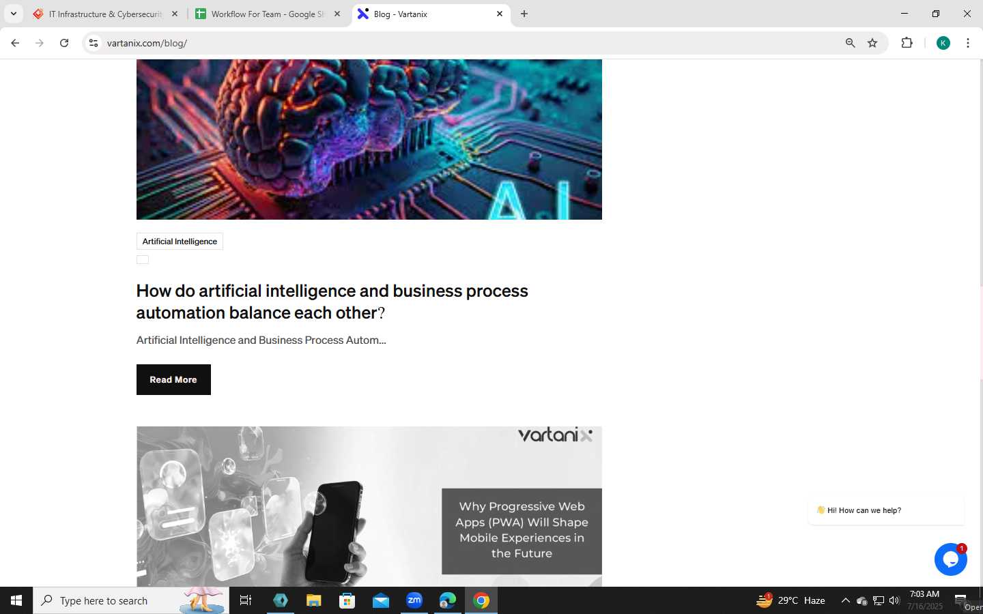
Task: Open Chrome's three-dot menu
Action: [968, 43]
